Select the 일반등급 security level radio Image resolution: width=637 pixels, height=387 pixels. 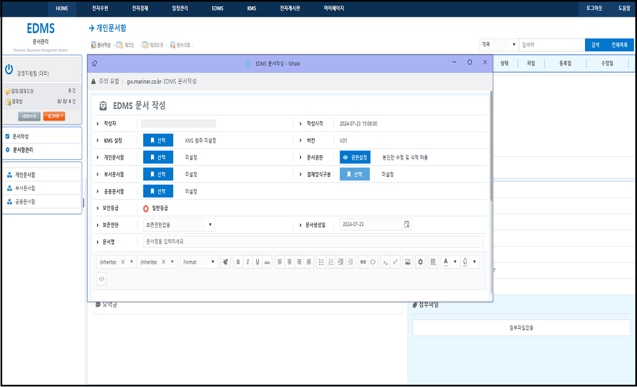pos(146,208)
